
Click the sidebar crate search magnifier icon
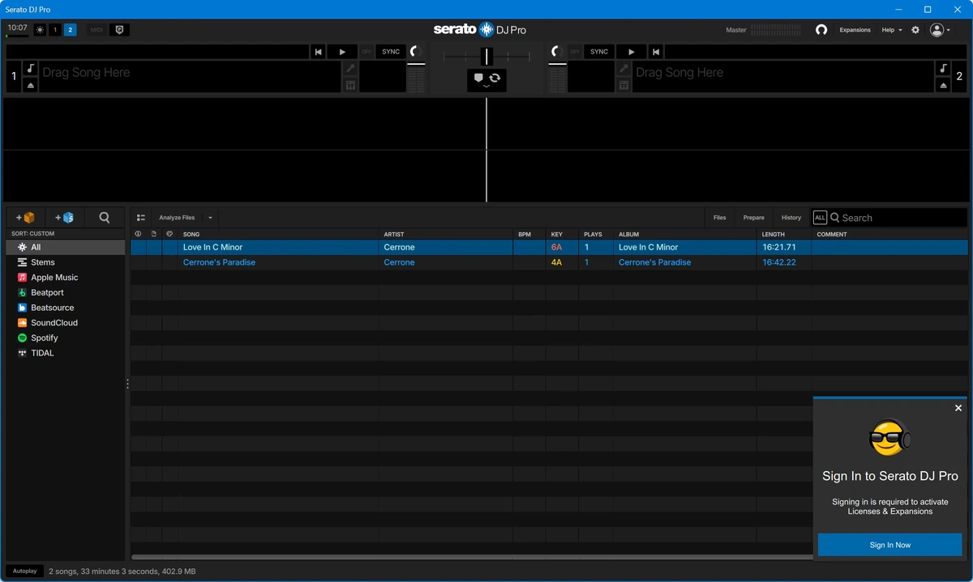pos(105,218)
